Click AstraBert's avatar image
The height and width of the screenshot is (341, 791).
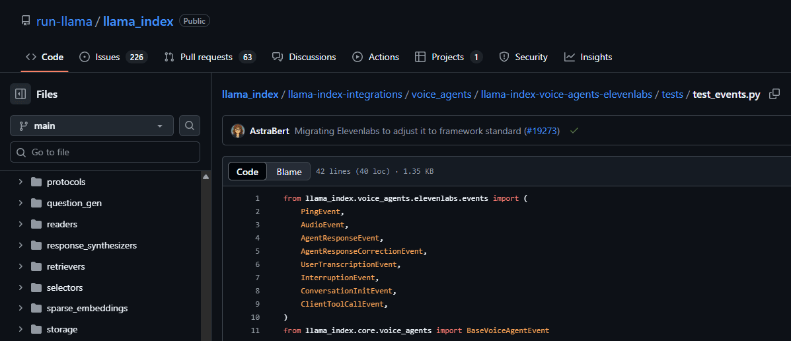click(x=238, y=131)
